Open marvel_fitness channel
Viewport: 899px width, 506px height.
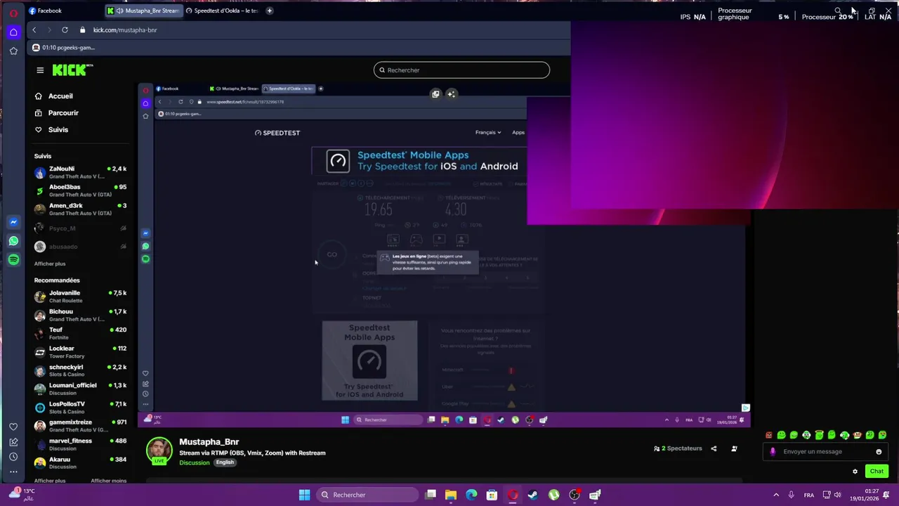80,444
